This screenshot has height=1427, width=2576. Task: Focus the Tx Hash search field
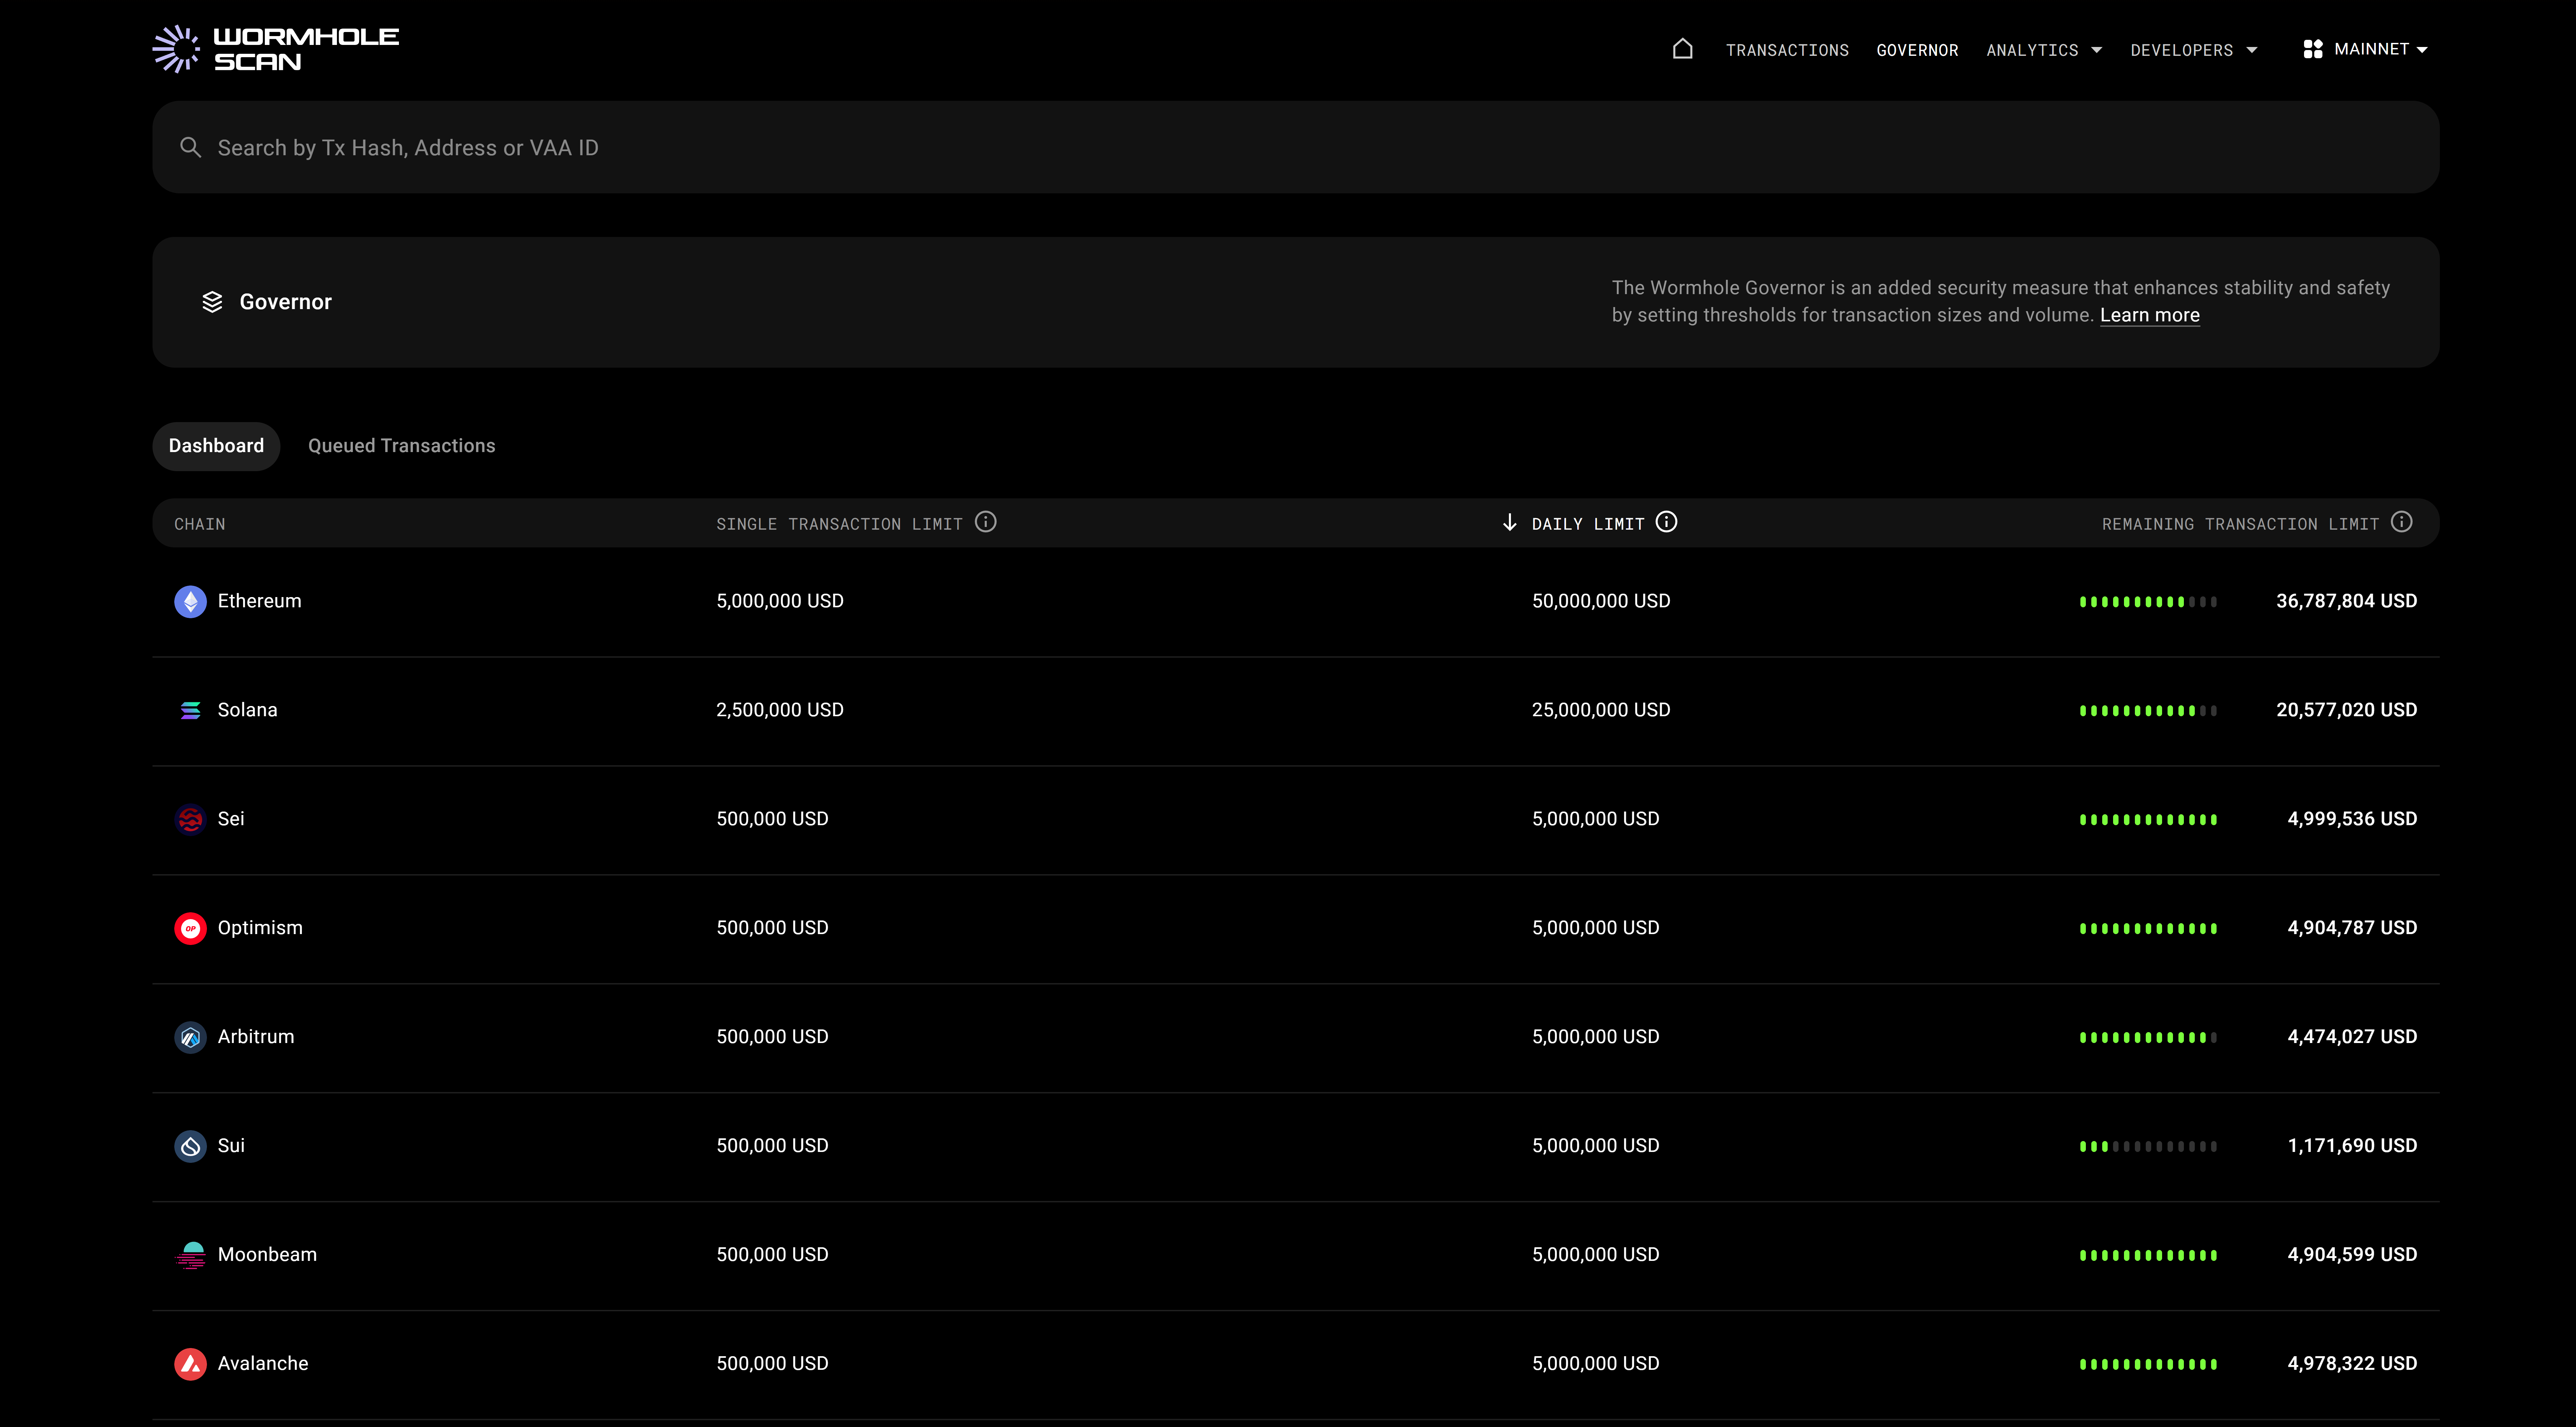tap(1296, 147)
